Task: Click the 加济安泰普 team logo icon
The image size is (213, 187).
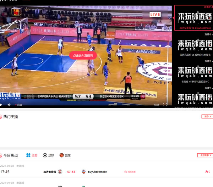Action: coord(60,172)
